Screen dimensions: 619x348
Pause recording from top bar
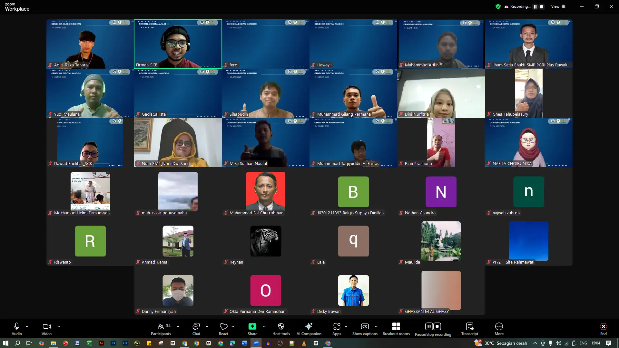[x=535, y=6]
